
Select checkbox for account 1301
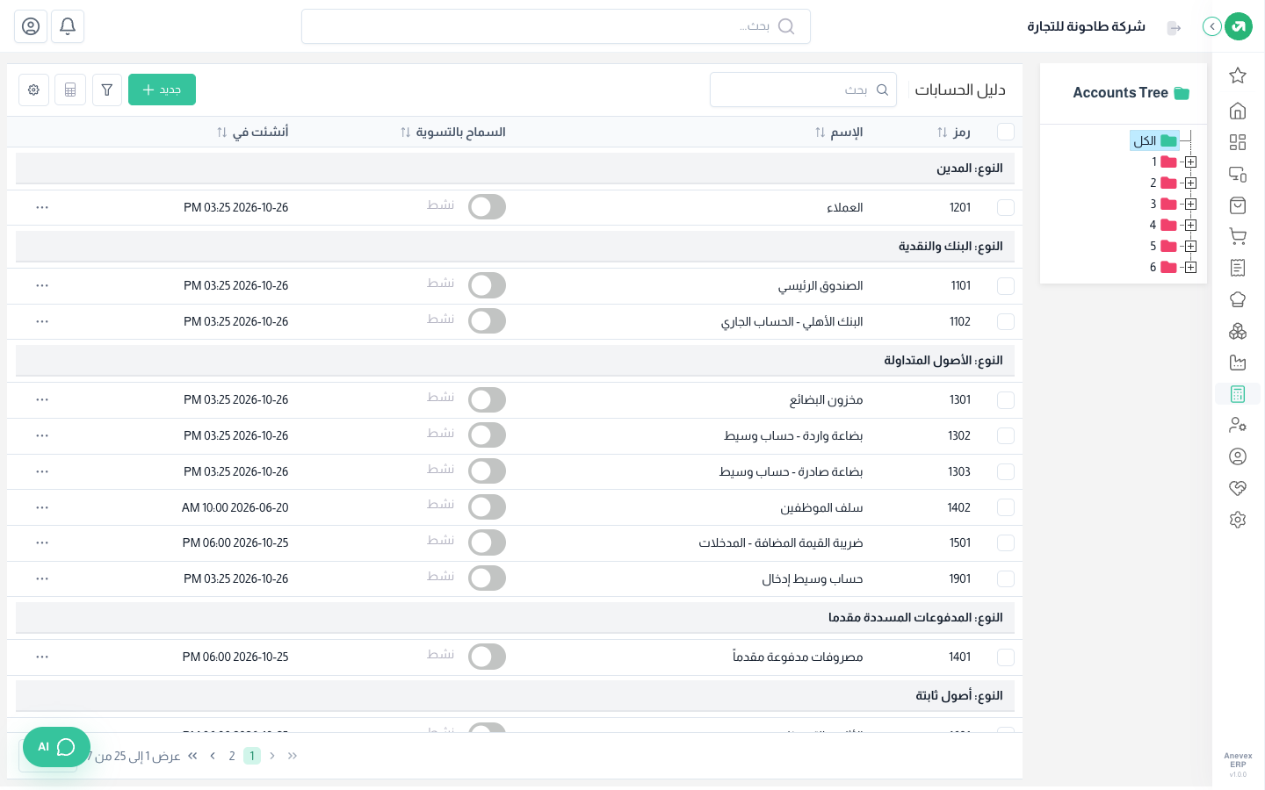point(1006,400)
